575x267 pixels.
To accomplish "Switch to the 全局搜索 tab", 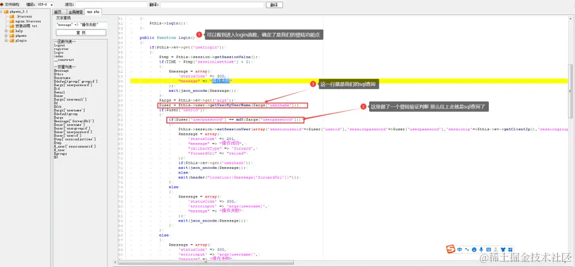I will 75,12.
